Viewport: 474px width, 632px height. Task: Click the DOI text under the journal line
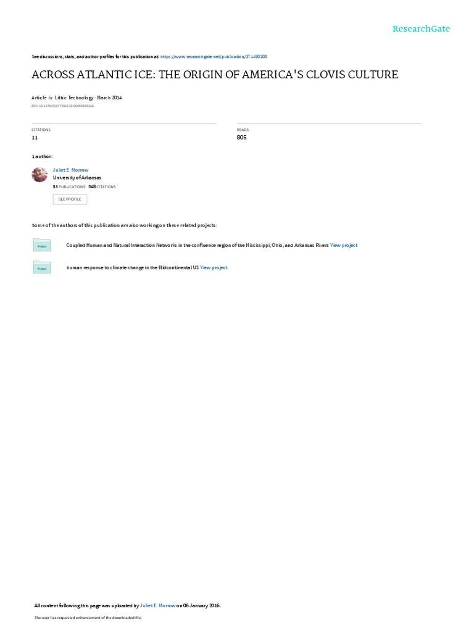tap(62, 106)
